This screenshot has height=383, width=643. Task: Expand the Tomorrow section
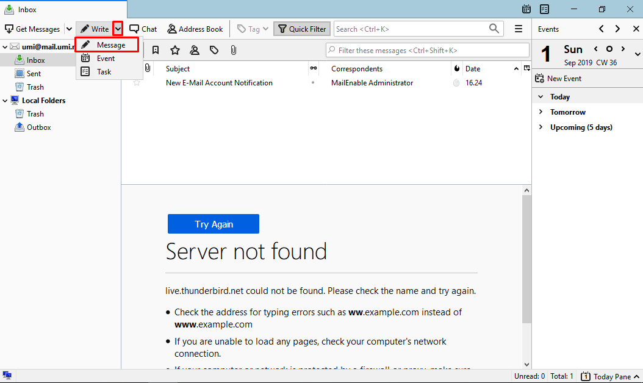[x=541, y=112]
